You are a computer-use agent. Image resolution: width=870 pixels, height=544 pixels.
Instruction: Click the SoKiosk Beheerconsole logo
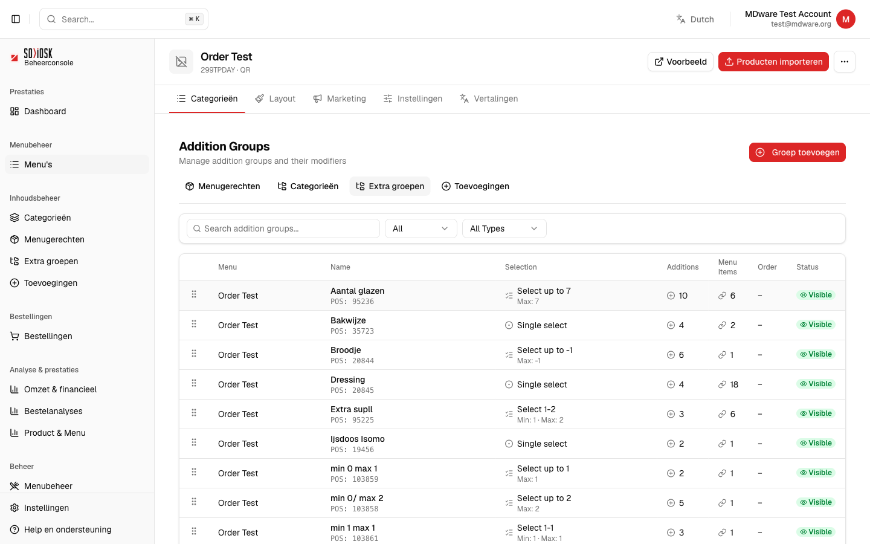tap(42, 57)
